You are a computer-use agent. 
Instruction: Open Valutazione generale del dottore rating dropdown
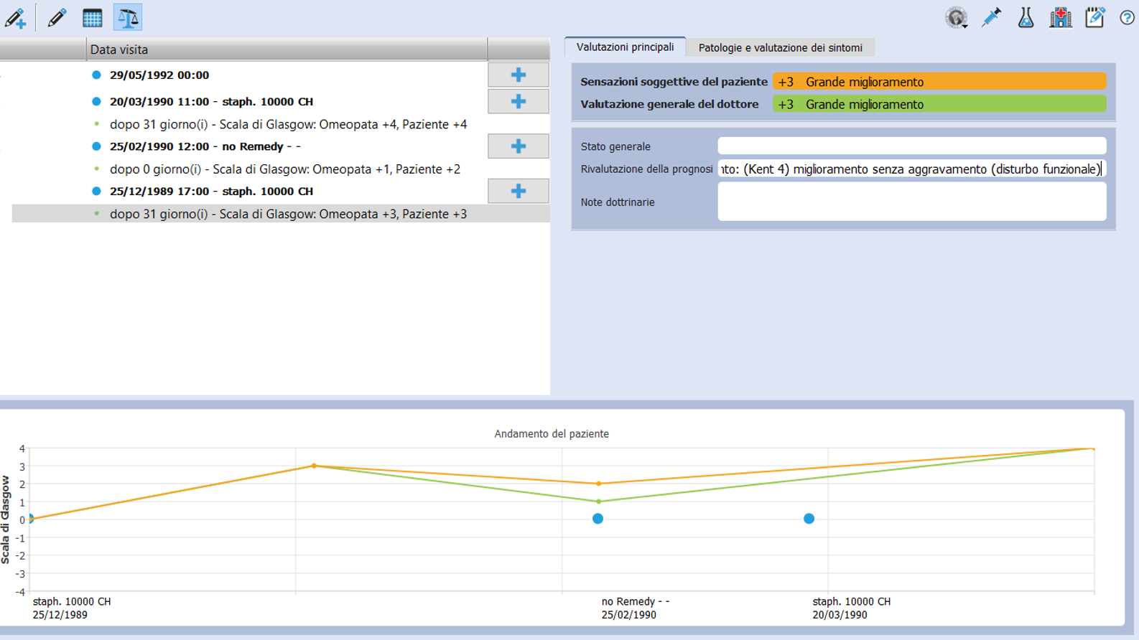click(939, 105)
